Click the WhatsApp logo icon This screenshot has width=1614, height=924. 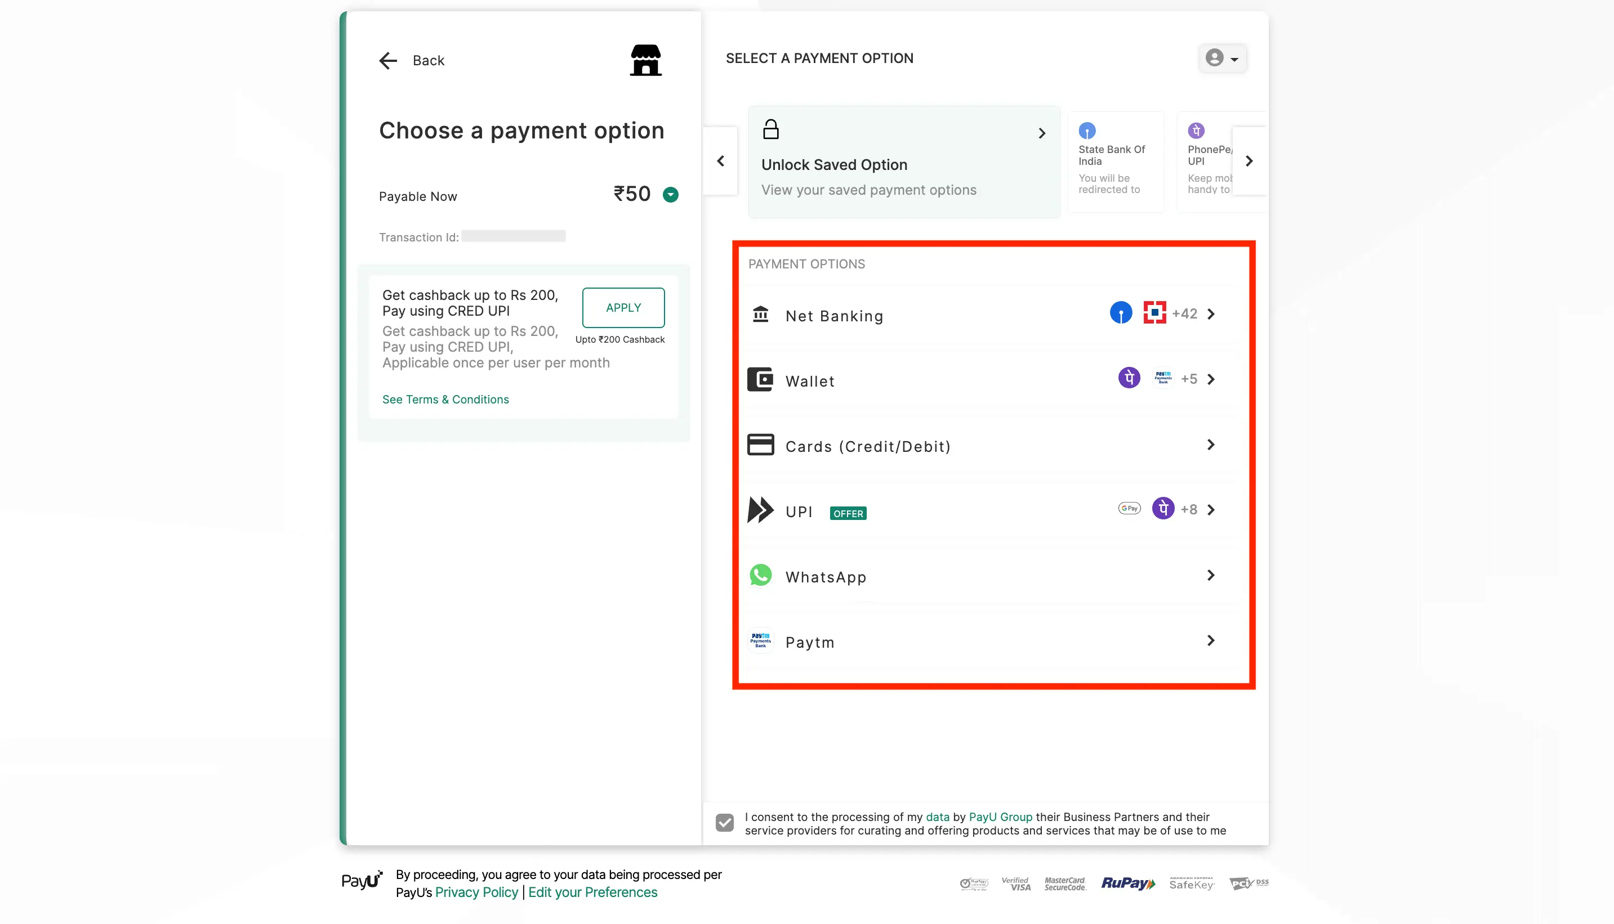click(x=760, y=576)
